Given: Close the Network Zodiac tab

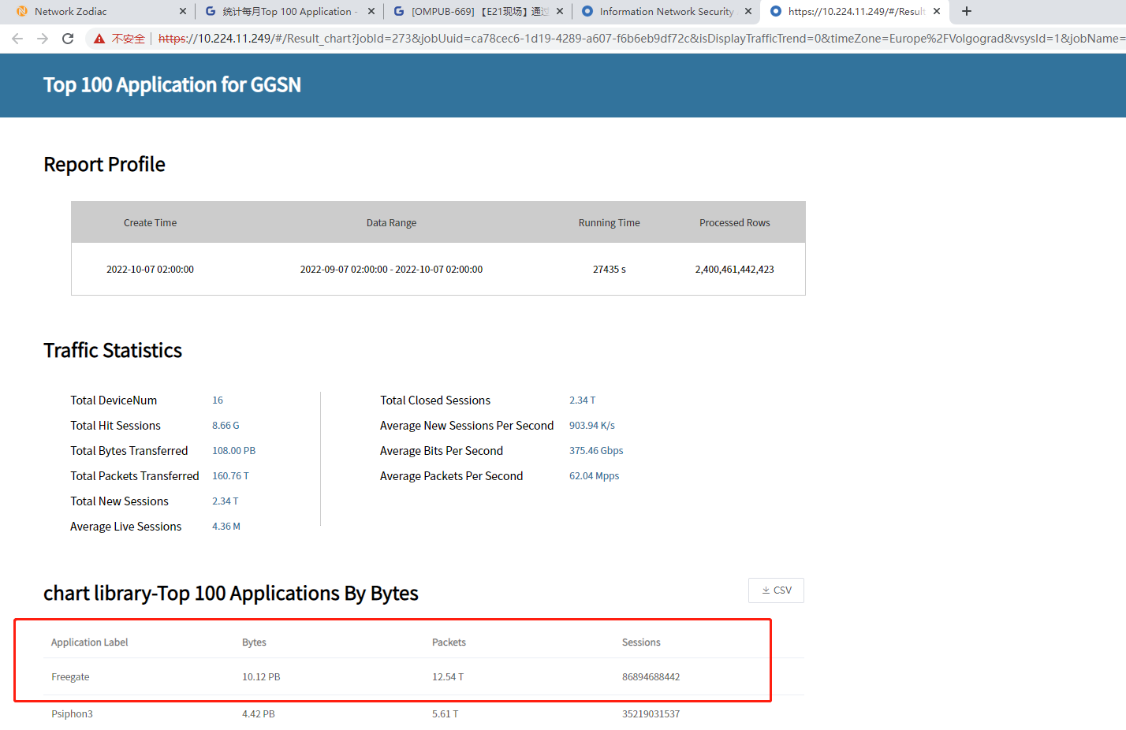Looking at the screenshot, I should pos(183,11).
